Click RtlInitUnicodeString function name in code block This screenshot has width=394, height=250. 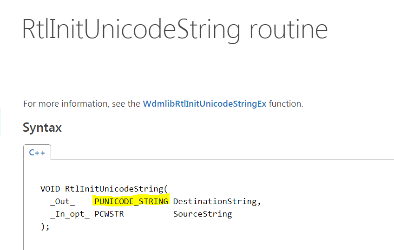tap(114, 189)
